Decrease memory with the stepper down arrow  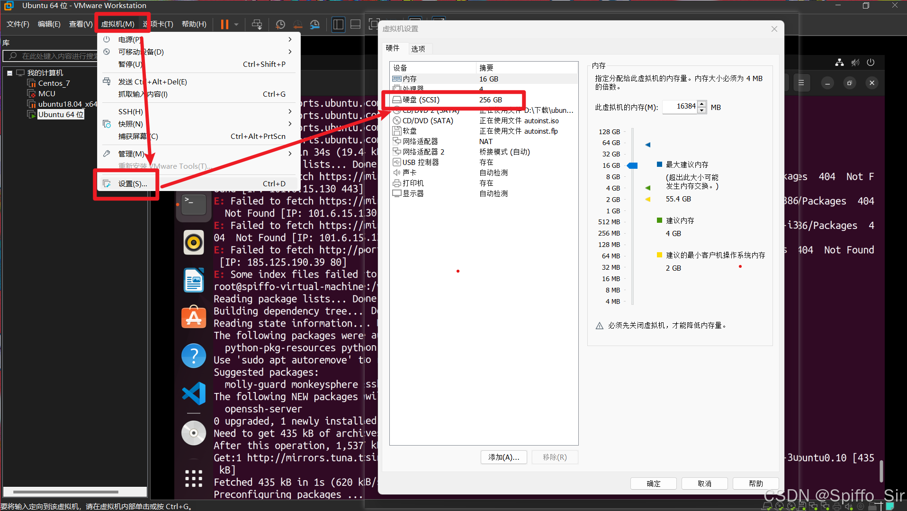point(702,110)
